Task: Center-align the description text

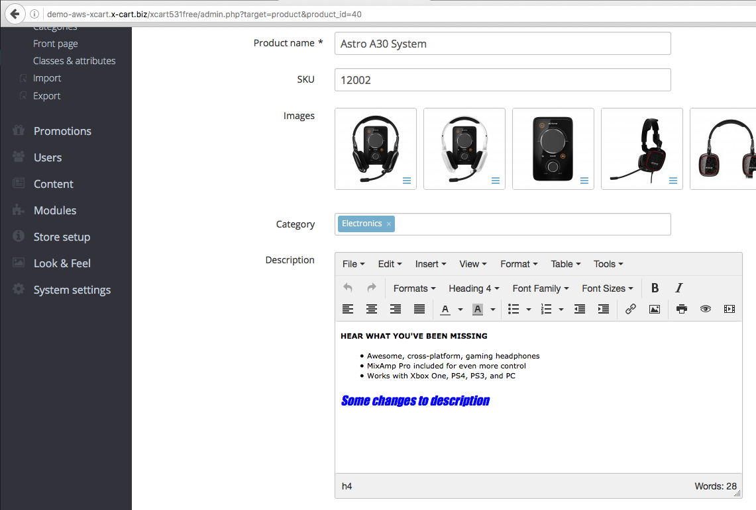Action: 371,310
